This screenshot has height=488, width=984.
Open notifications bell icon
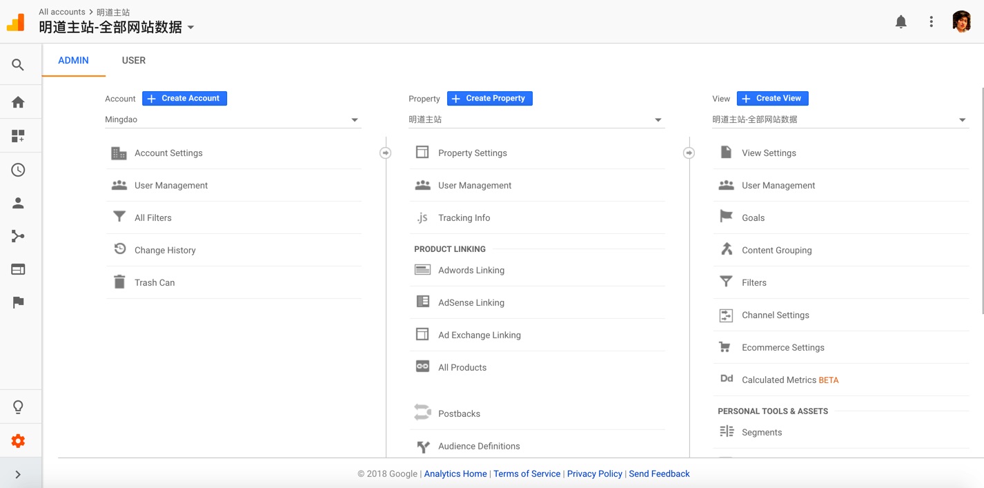click(901, 22)
